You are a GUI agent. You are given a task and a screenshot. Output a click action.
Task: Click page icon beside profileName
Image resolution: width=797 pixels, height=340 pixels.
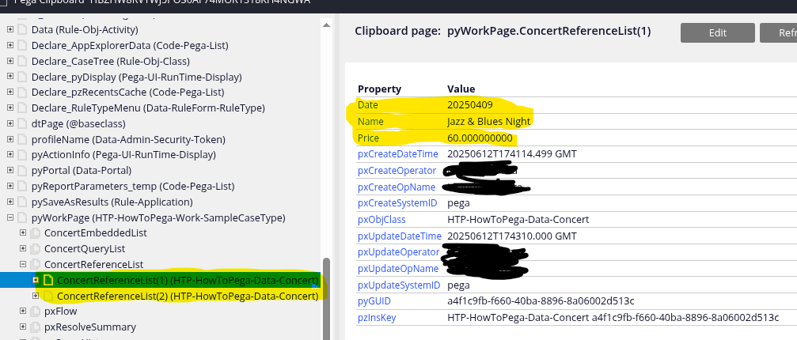pos(22,139)
